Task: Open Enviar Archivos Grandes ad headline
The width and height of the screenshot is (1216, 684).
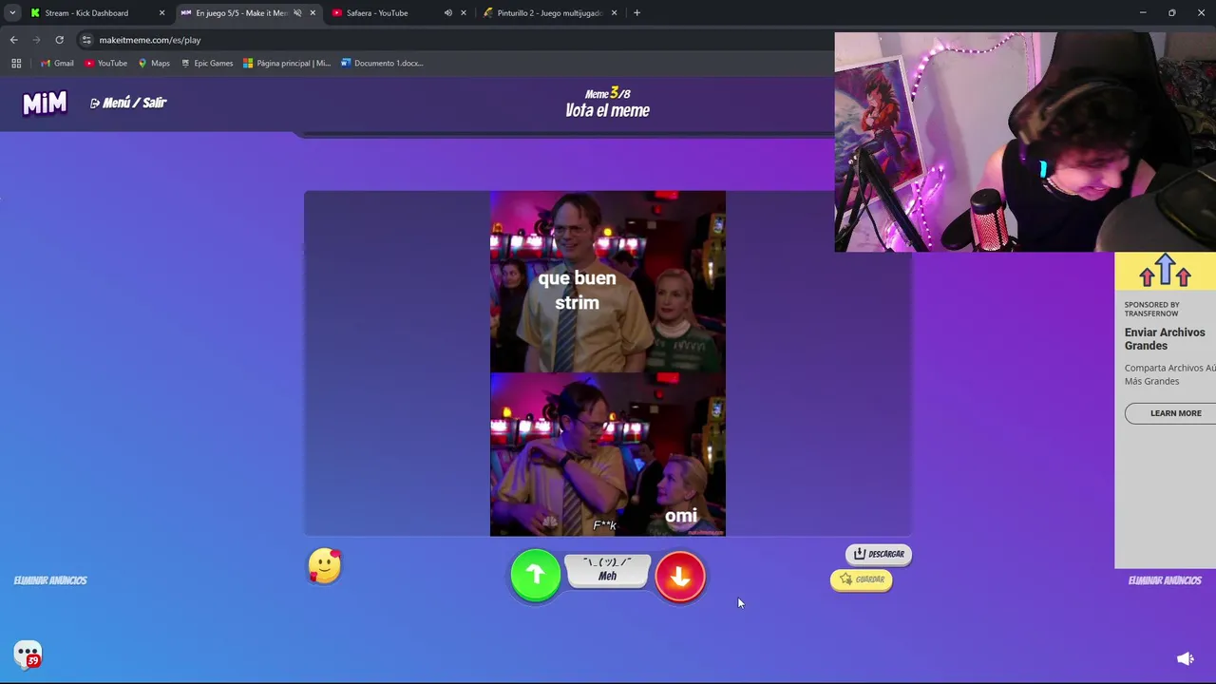Action: click(1165, 339)
